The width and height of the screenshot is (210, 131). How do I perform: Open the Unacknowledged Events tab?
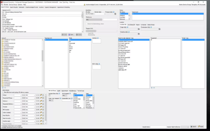(x=32, y=7)
